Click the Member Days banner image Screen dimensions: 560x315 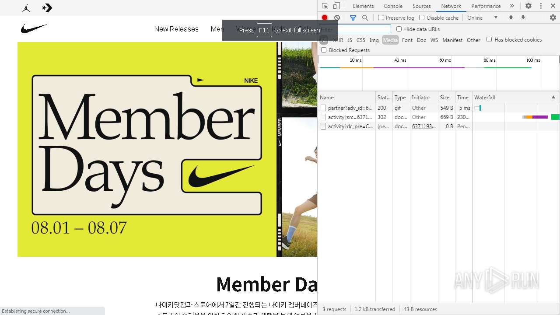tap(147, 149)
